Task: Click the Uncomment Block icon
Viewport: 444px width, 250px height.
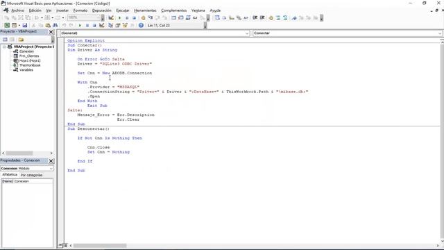Action: [x=285, y=17]
